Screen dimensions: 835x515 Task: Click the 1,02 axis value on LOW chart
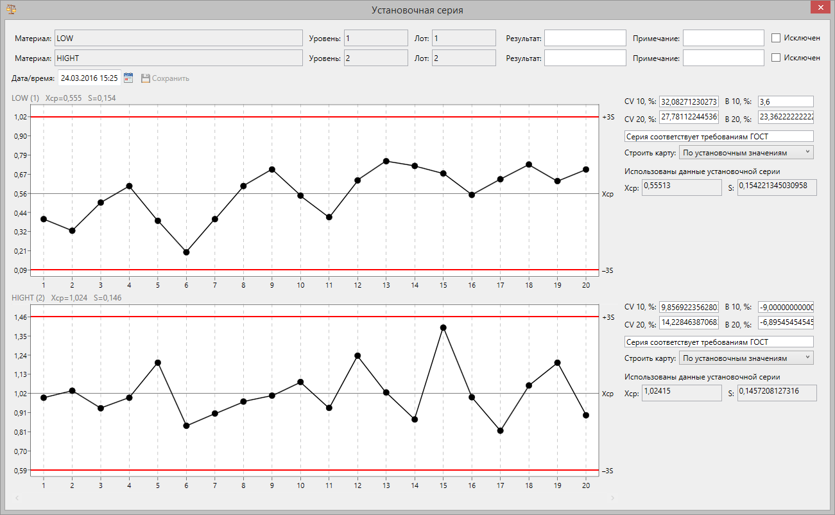tap(21, 117)
